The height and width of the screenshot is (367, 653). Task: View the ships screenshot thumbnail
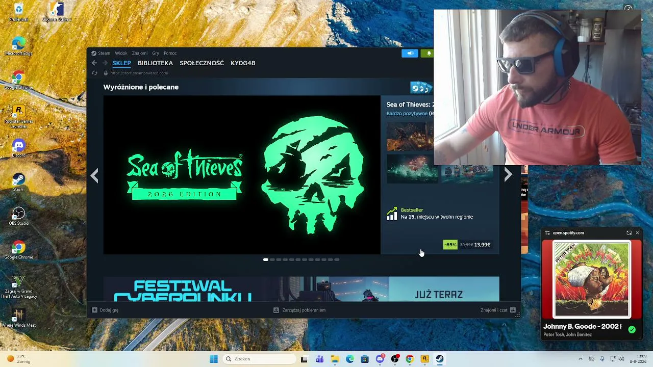click(467, 174)
